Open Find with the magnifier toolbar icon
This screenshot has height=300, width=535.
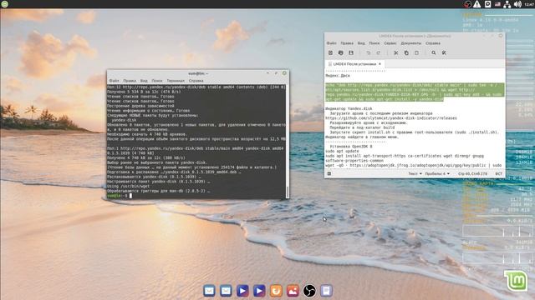[434, 52]
